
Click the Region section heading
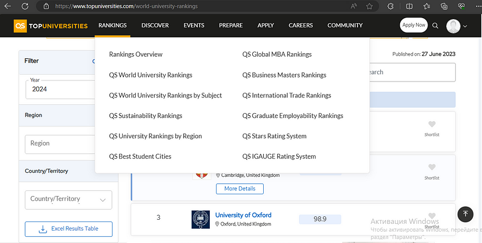34,115
